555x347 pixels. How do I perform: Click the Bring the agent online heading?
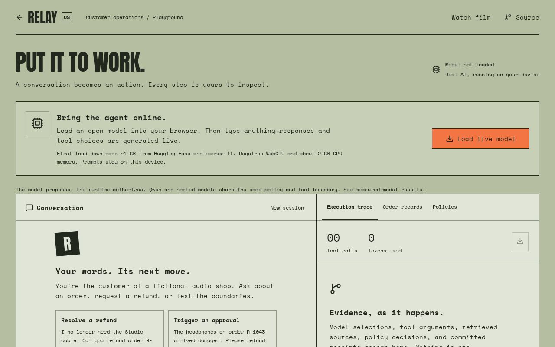point(111,118)
